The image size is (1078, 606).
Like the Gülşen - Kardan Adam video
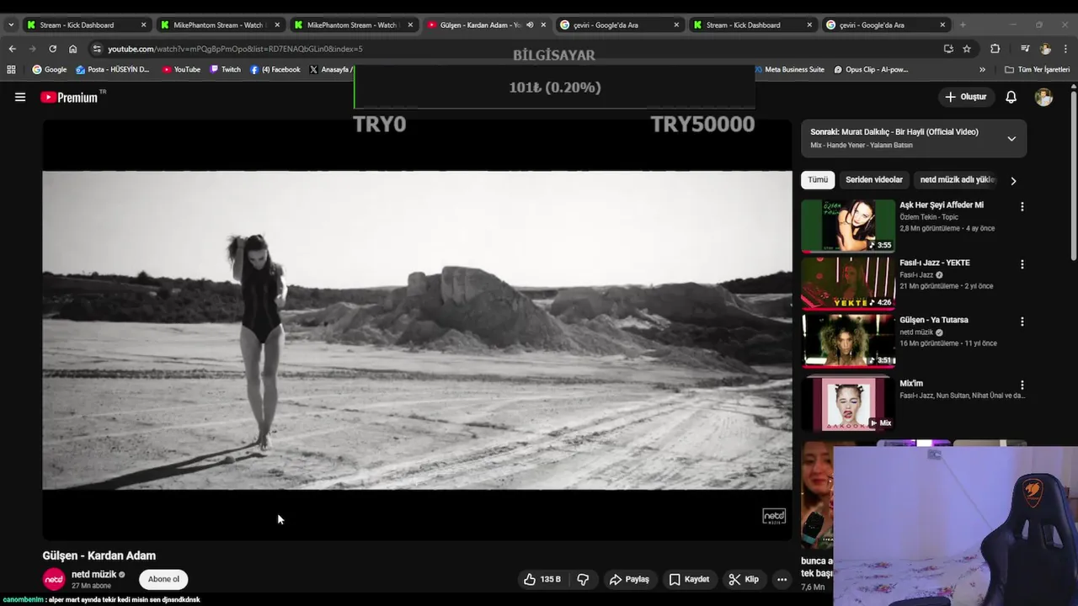(x=542, y=579)
